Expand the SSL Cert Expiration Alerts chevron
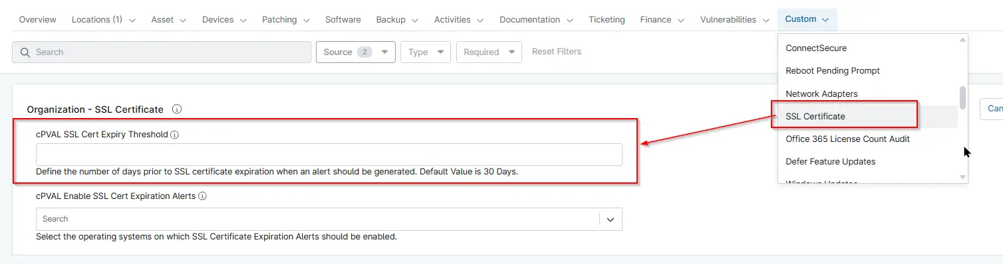Screen dimensions: 1003x264 [x=611, y=219]
